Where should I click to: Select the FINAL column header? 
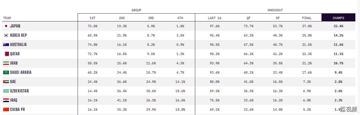[x=307, y=18]
